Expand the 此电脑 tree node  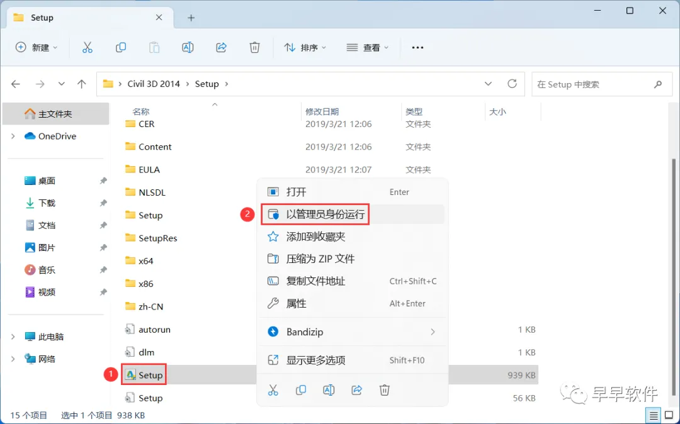[13, 337]
